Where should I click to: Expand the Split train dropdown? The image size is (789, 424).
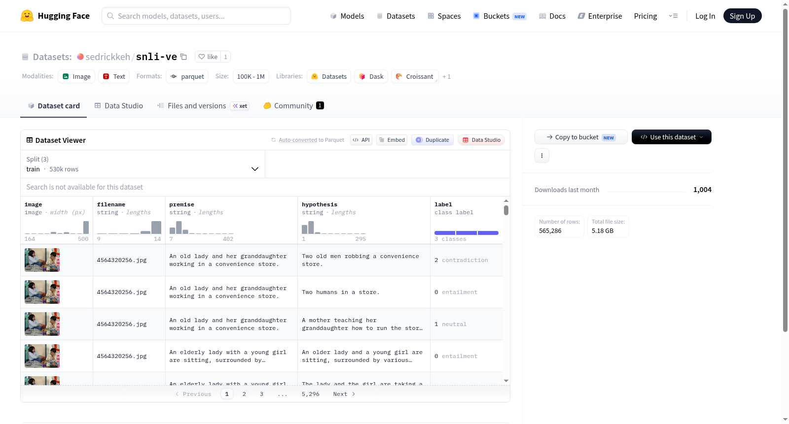pyautogui.click(x=143, y=164)
